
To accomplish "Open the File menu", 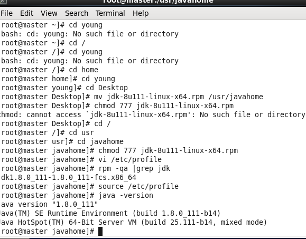I will (6, 13).
